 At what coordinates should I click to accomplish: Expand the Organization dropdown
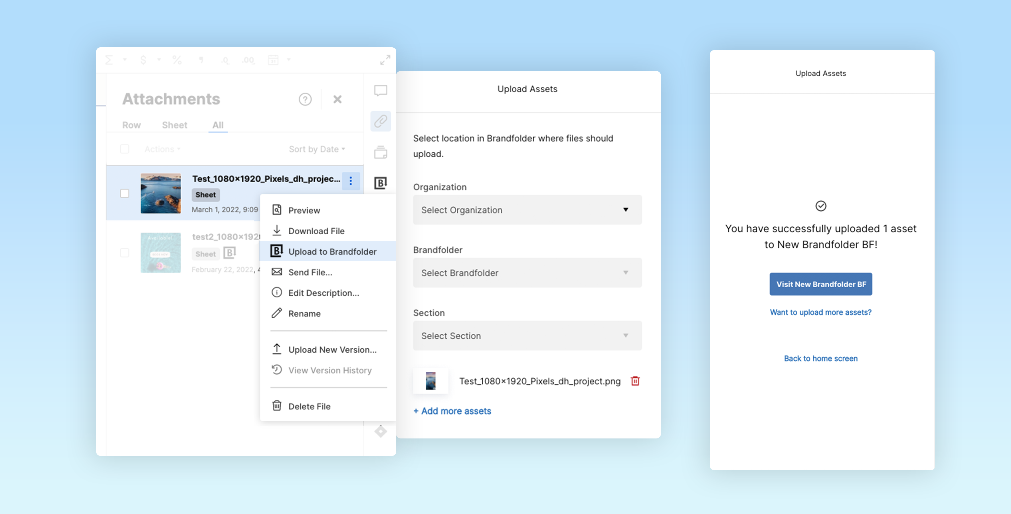(x=527, y=209)
